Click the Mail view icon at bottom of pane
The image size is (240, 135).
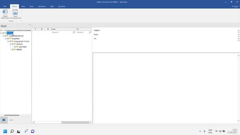pyautogui.click(x=4, y=120)
